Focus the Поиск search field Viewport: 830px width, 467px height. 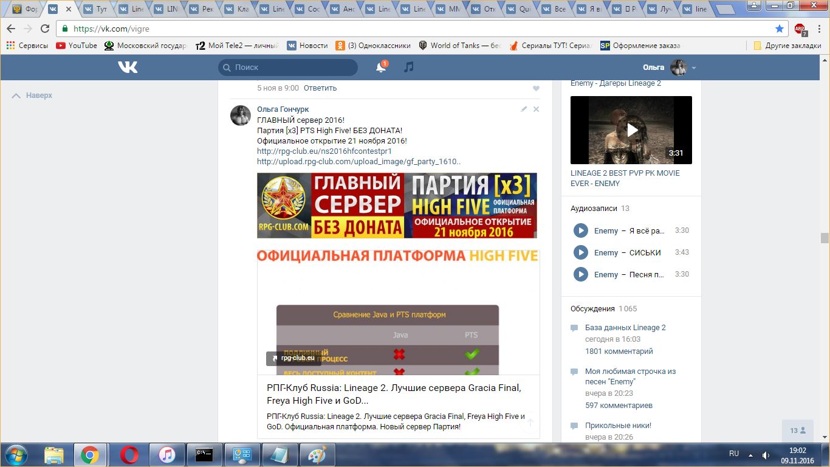coord(288,67)
